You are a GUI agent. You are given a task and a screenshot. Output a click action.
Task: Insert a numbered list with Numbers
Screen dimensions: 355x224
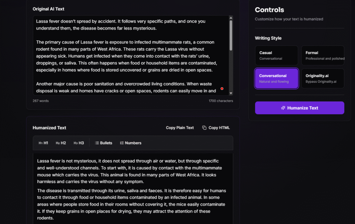(131, 143)
